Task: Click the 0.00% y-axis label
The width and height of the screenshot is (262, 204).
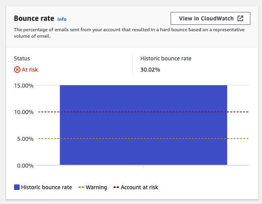Action: pos(25,165)
